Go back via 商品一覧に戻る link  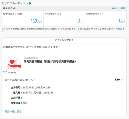click(13, 111)
